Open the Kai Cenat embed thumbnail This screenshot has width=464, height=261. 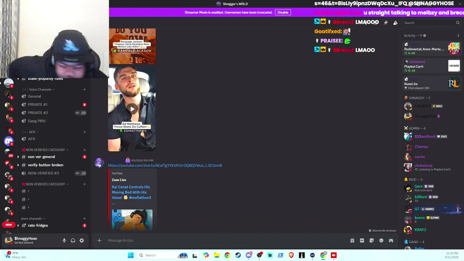tap(132, 220)
